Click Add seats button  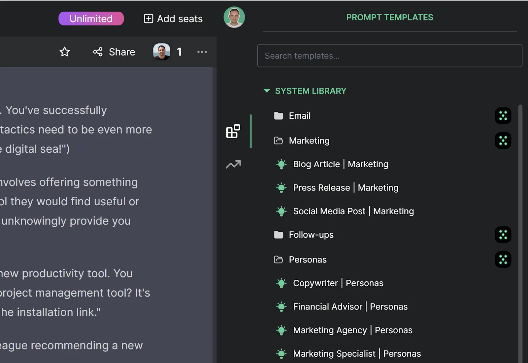[173, 19]
